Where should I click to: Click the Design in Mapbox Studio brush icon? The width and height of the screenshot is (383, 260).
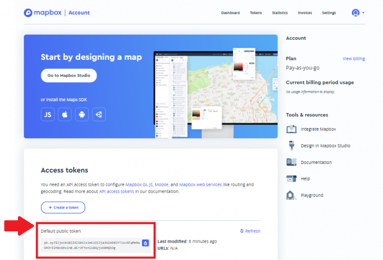(x=292, y=146)
